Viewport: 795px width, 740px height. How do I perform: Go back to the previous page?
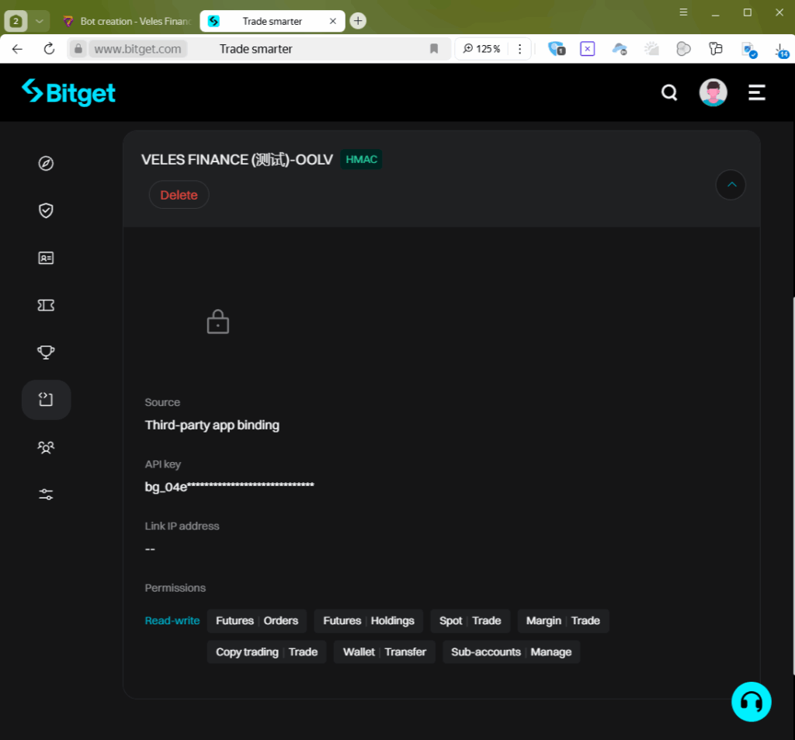click(17, 49)
